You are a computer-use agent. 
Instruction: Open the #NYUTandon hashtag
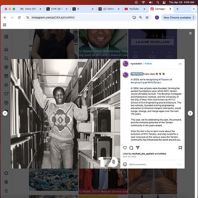(154, 82)
